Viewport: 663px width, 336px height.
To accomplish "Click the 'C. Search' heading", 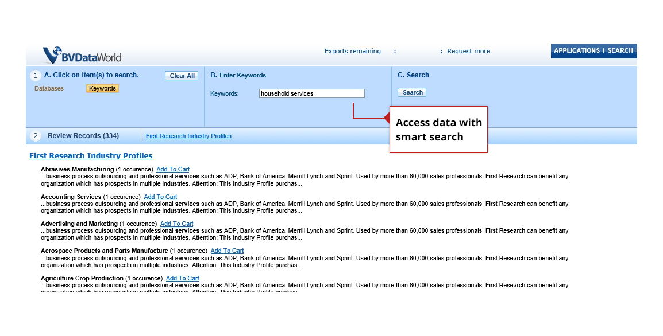I will click(x=413, y=75).
